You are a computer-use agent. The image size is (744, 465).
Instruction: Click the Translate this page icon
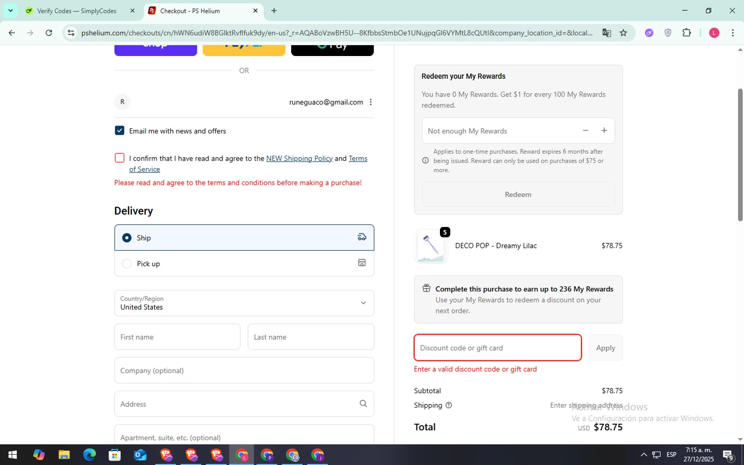coord(607,33)
